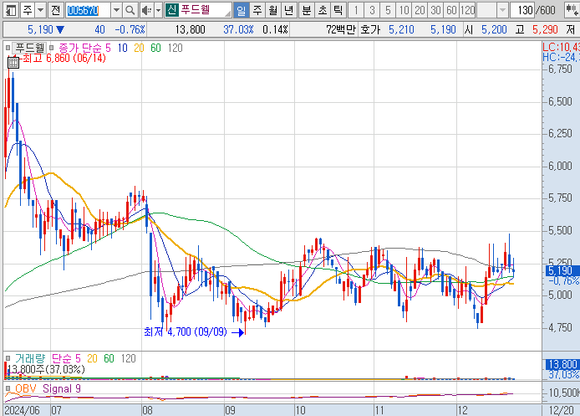
Task: Click the high price 5,290
Action: (545, 29)
